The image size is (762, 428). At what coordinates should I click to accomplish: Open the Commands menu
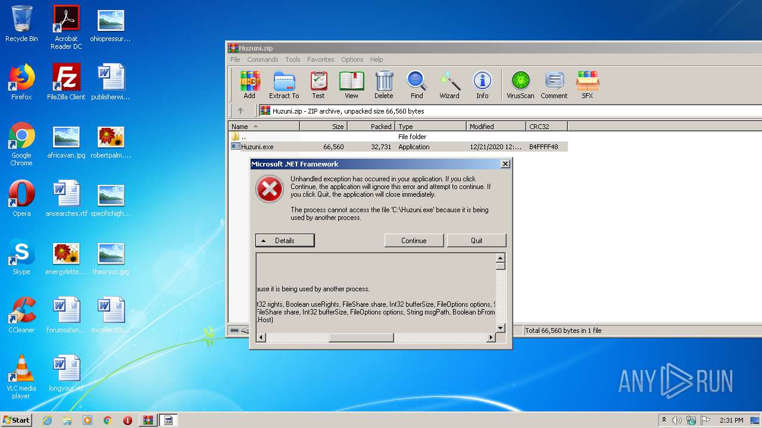[263, 59]
